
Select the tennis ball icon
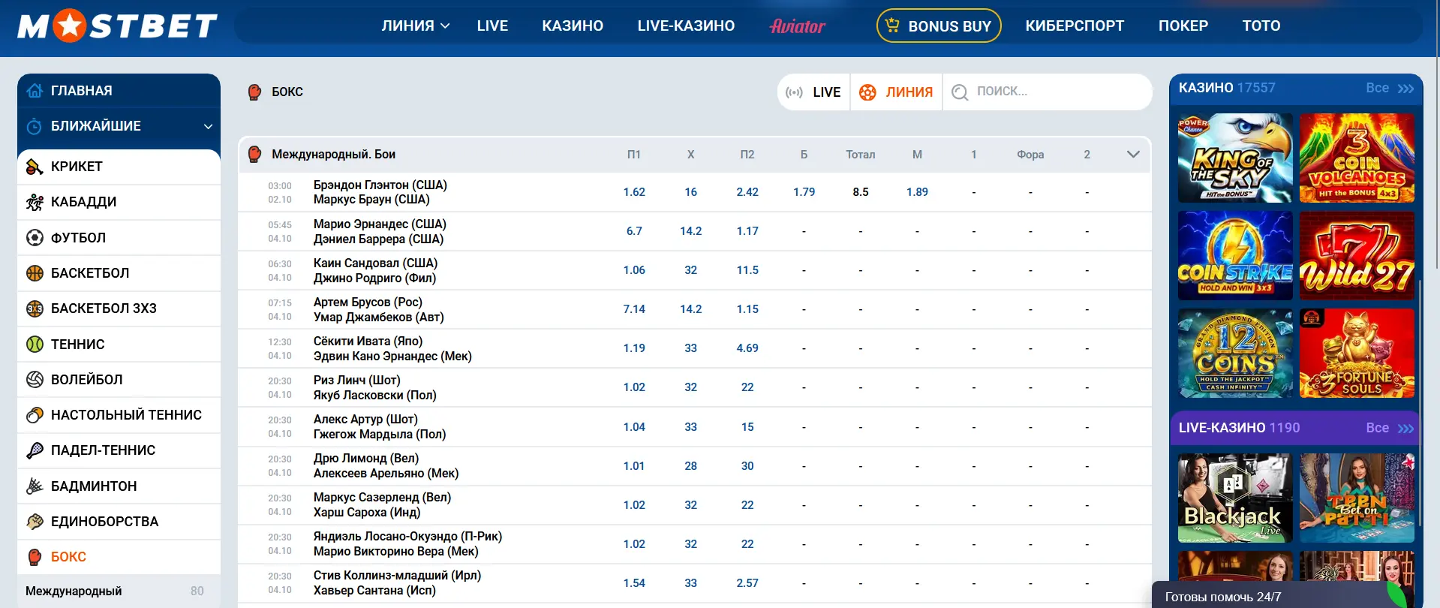pyautogui.click(x=35, y=345)
